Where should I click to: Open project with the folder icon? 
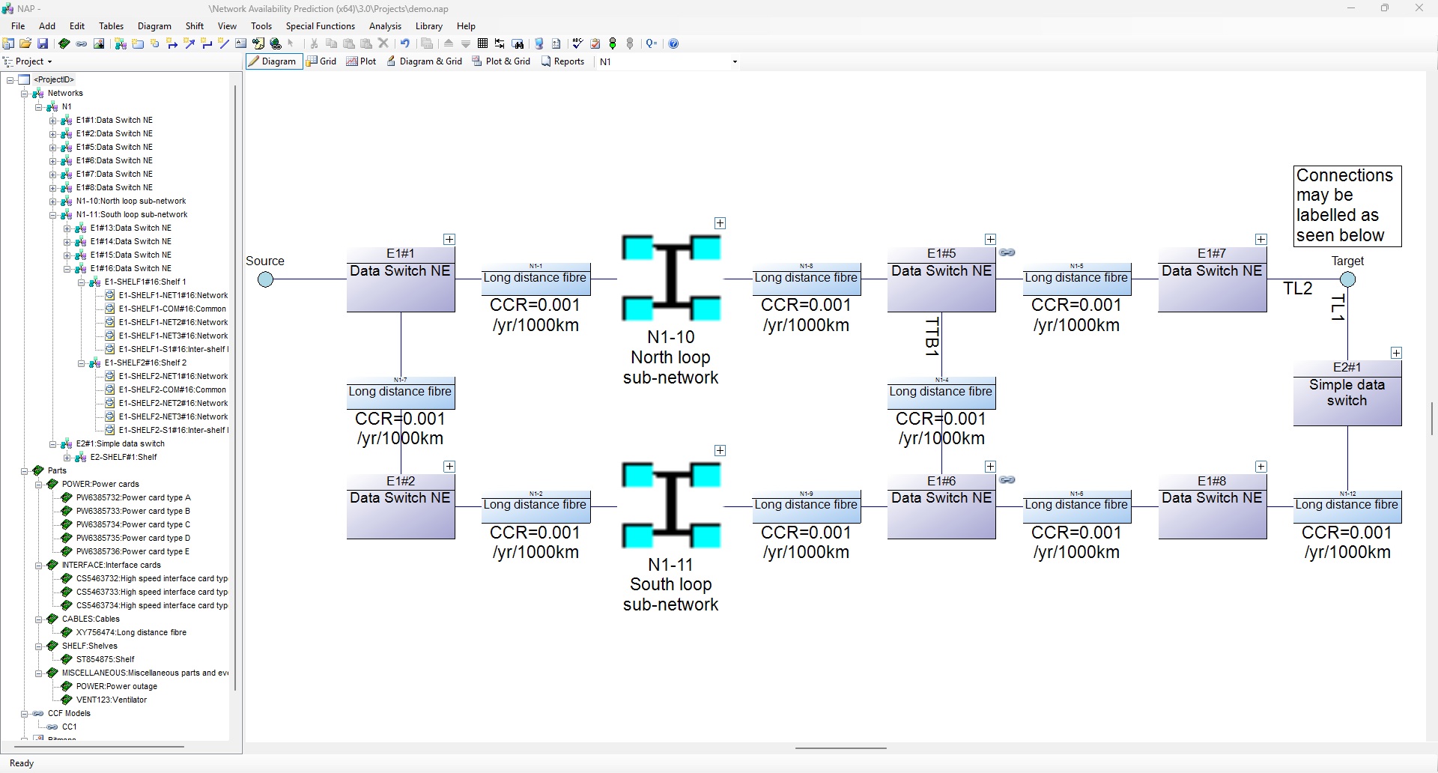tap(25, 44)
